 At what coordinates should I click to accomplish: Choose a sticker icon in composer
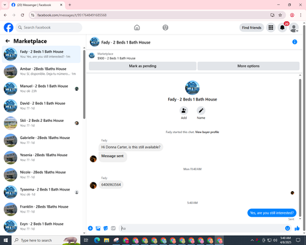pos(106,228)
